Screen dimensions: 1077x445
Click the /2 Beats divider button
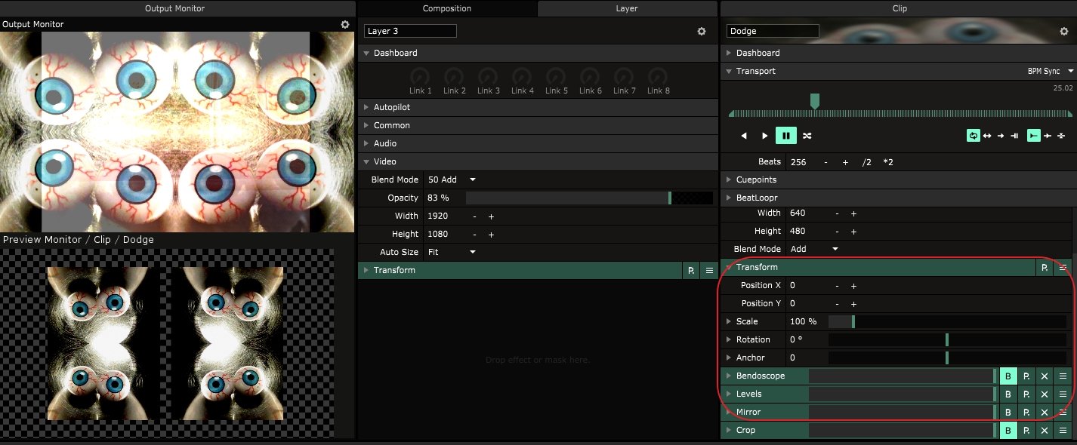[867, 162]
